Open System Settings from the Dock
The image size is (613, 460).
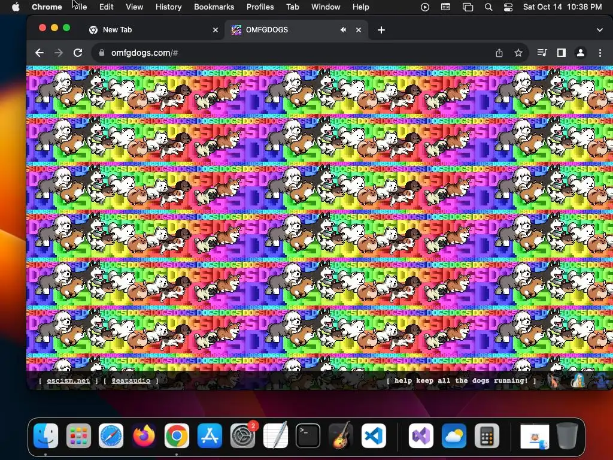tap(242, 436)
